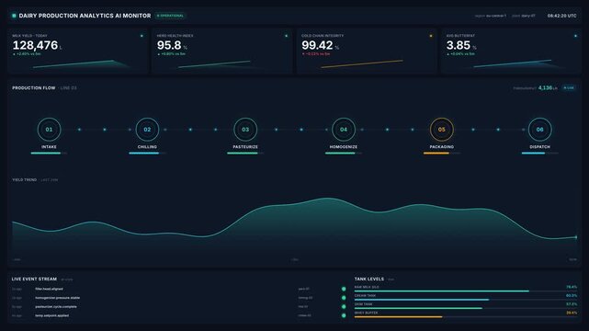The height and width of the screenshot is (331, 589).
Task: Click endpoint marker of yield trend line
Action: click(x=576, y=237)
